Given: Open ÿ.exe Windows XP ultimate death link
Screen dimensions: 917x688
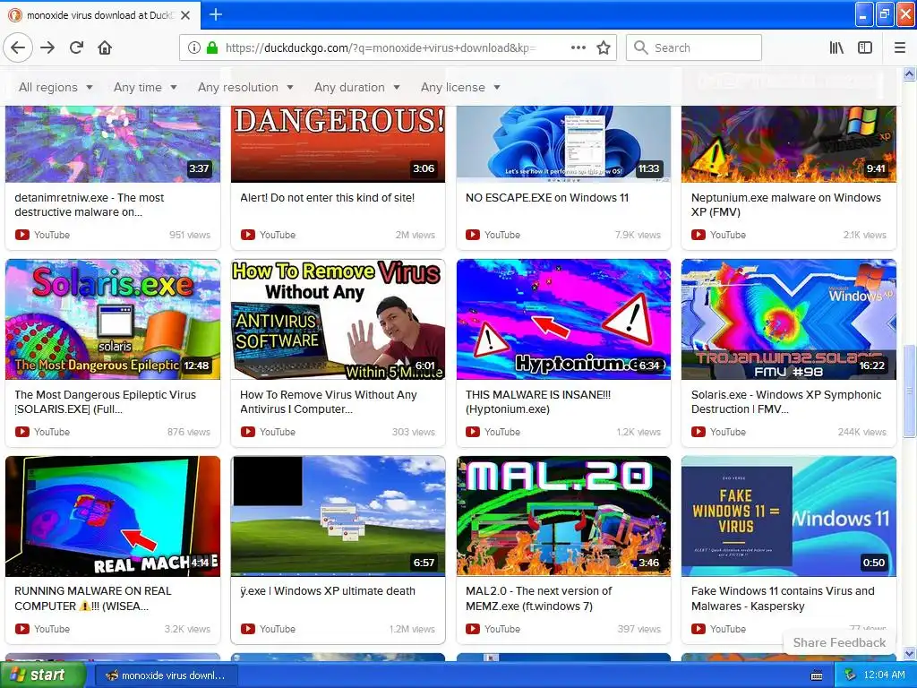Looking at the screenshot, I should 328,591.
